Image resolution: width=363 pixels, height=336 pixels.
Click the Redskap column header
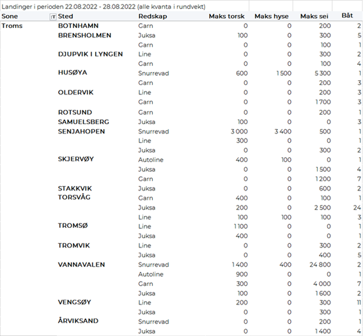pyautogui.click(x=151, y=16)
